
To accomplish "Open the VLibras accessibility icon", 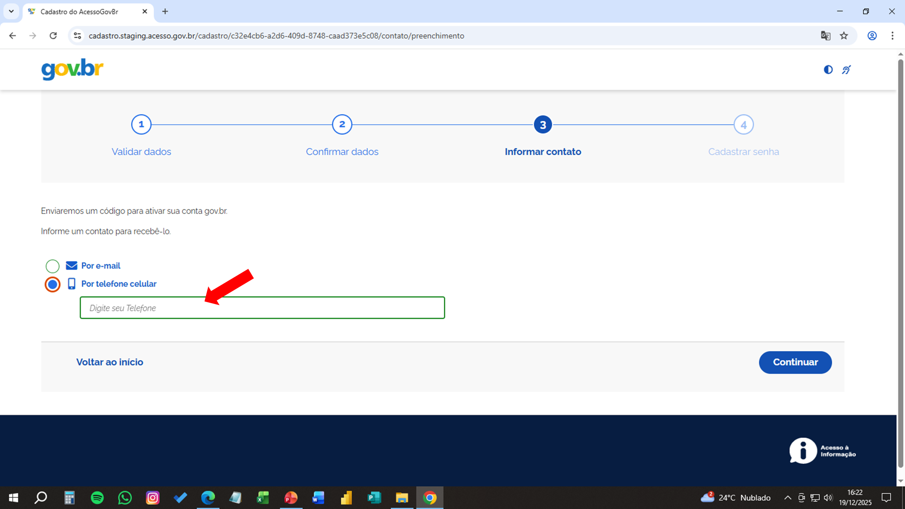I will pos(846,70).
